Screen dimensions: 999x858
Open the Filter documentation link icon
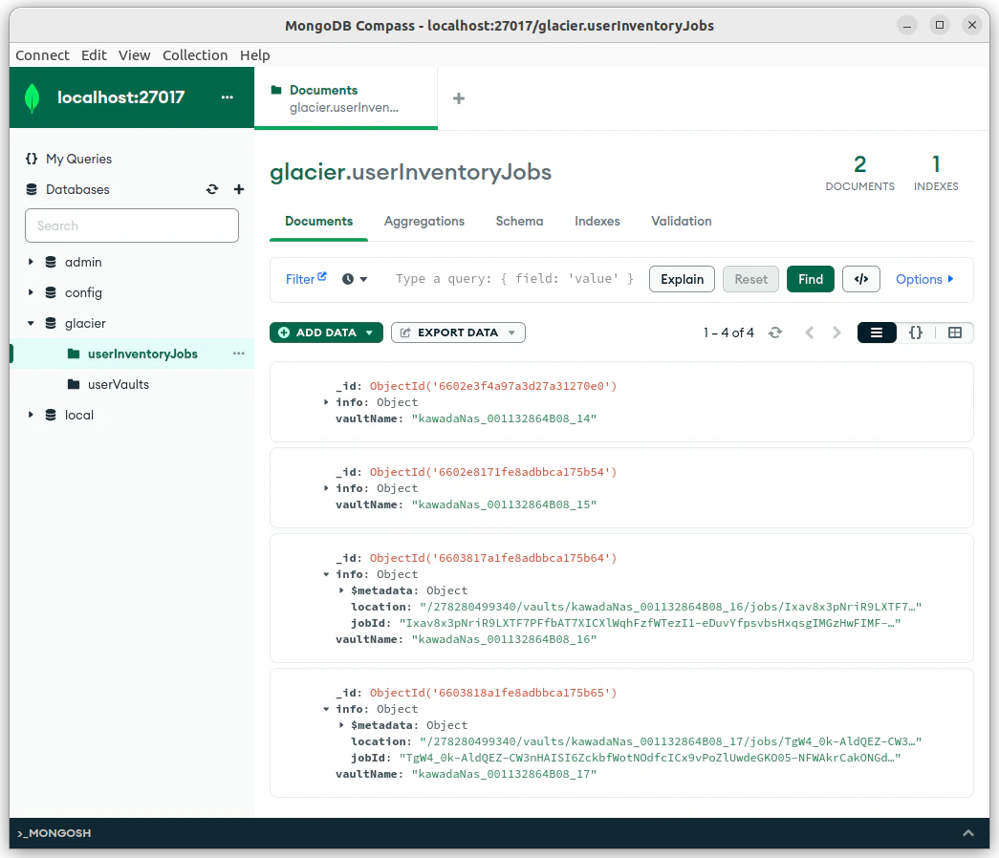322,276
